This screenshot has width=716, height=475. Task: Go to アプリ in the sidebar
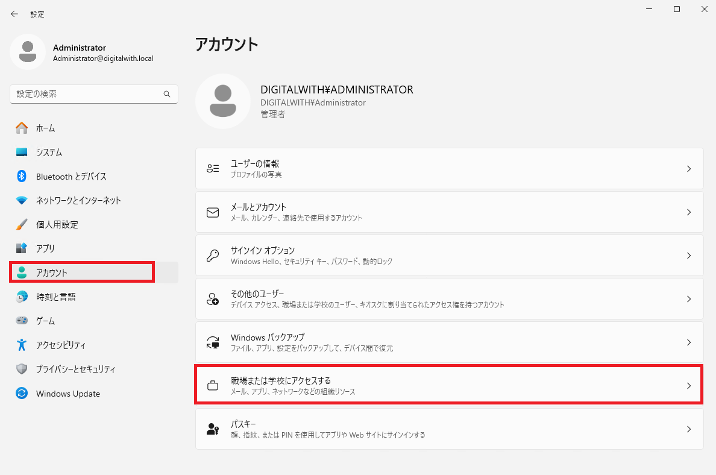[x=93, y=248]
